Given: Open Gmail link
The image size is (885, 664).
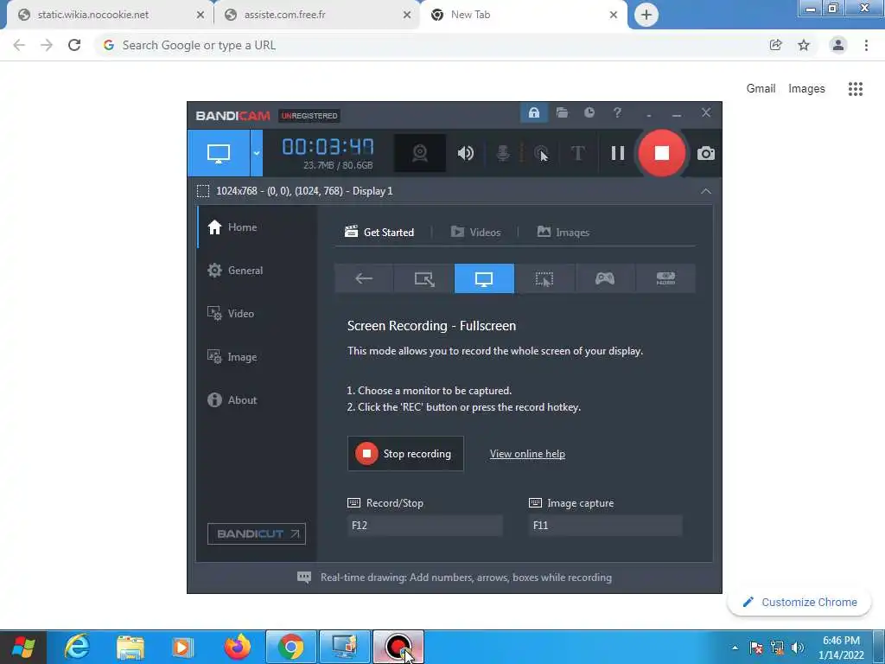Looking at the screenshot, I should click(761, 89).
